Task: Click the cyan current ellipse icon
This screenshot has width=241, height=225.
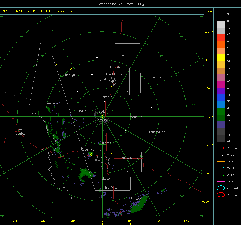Action: click(221, 188)
